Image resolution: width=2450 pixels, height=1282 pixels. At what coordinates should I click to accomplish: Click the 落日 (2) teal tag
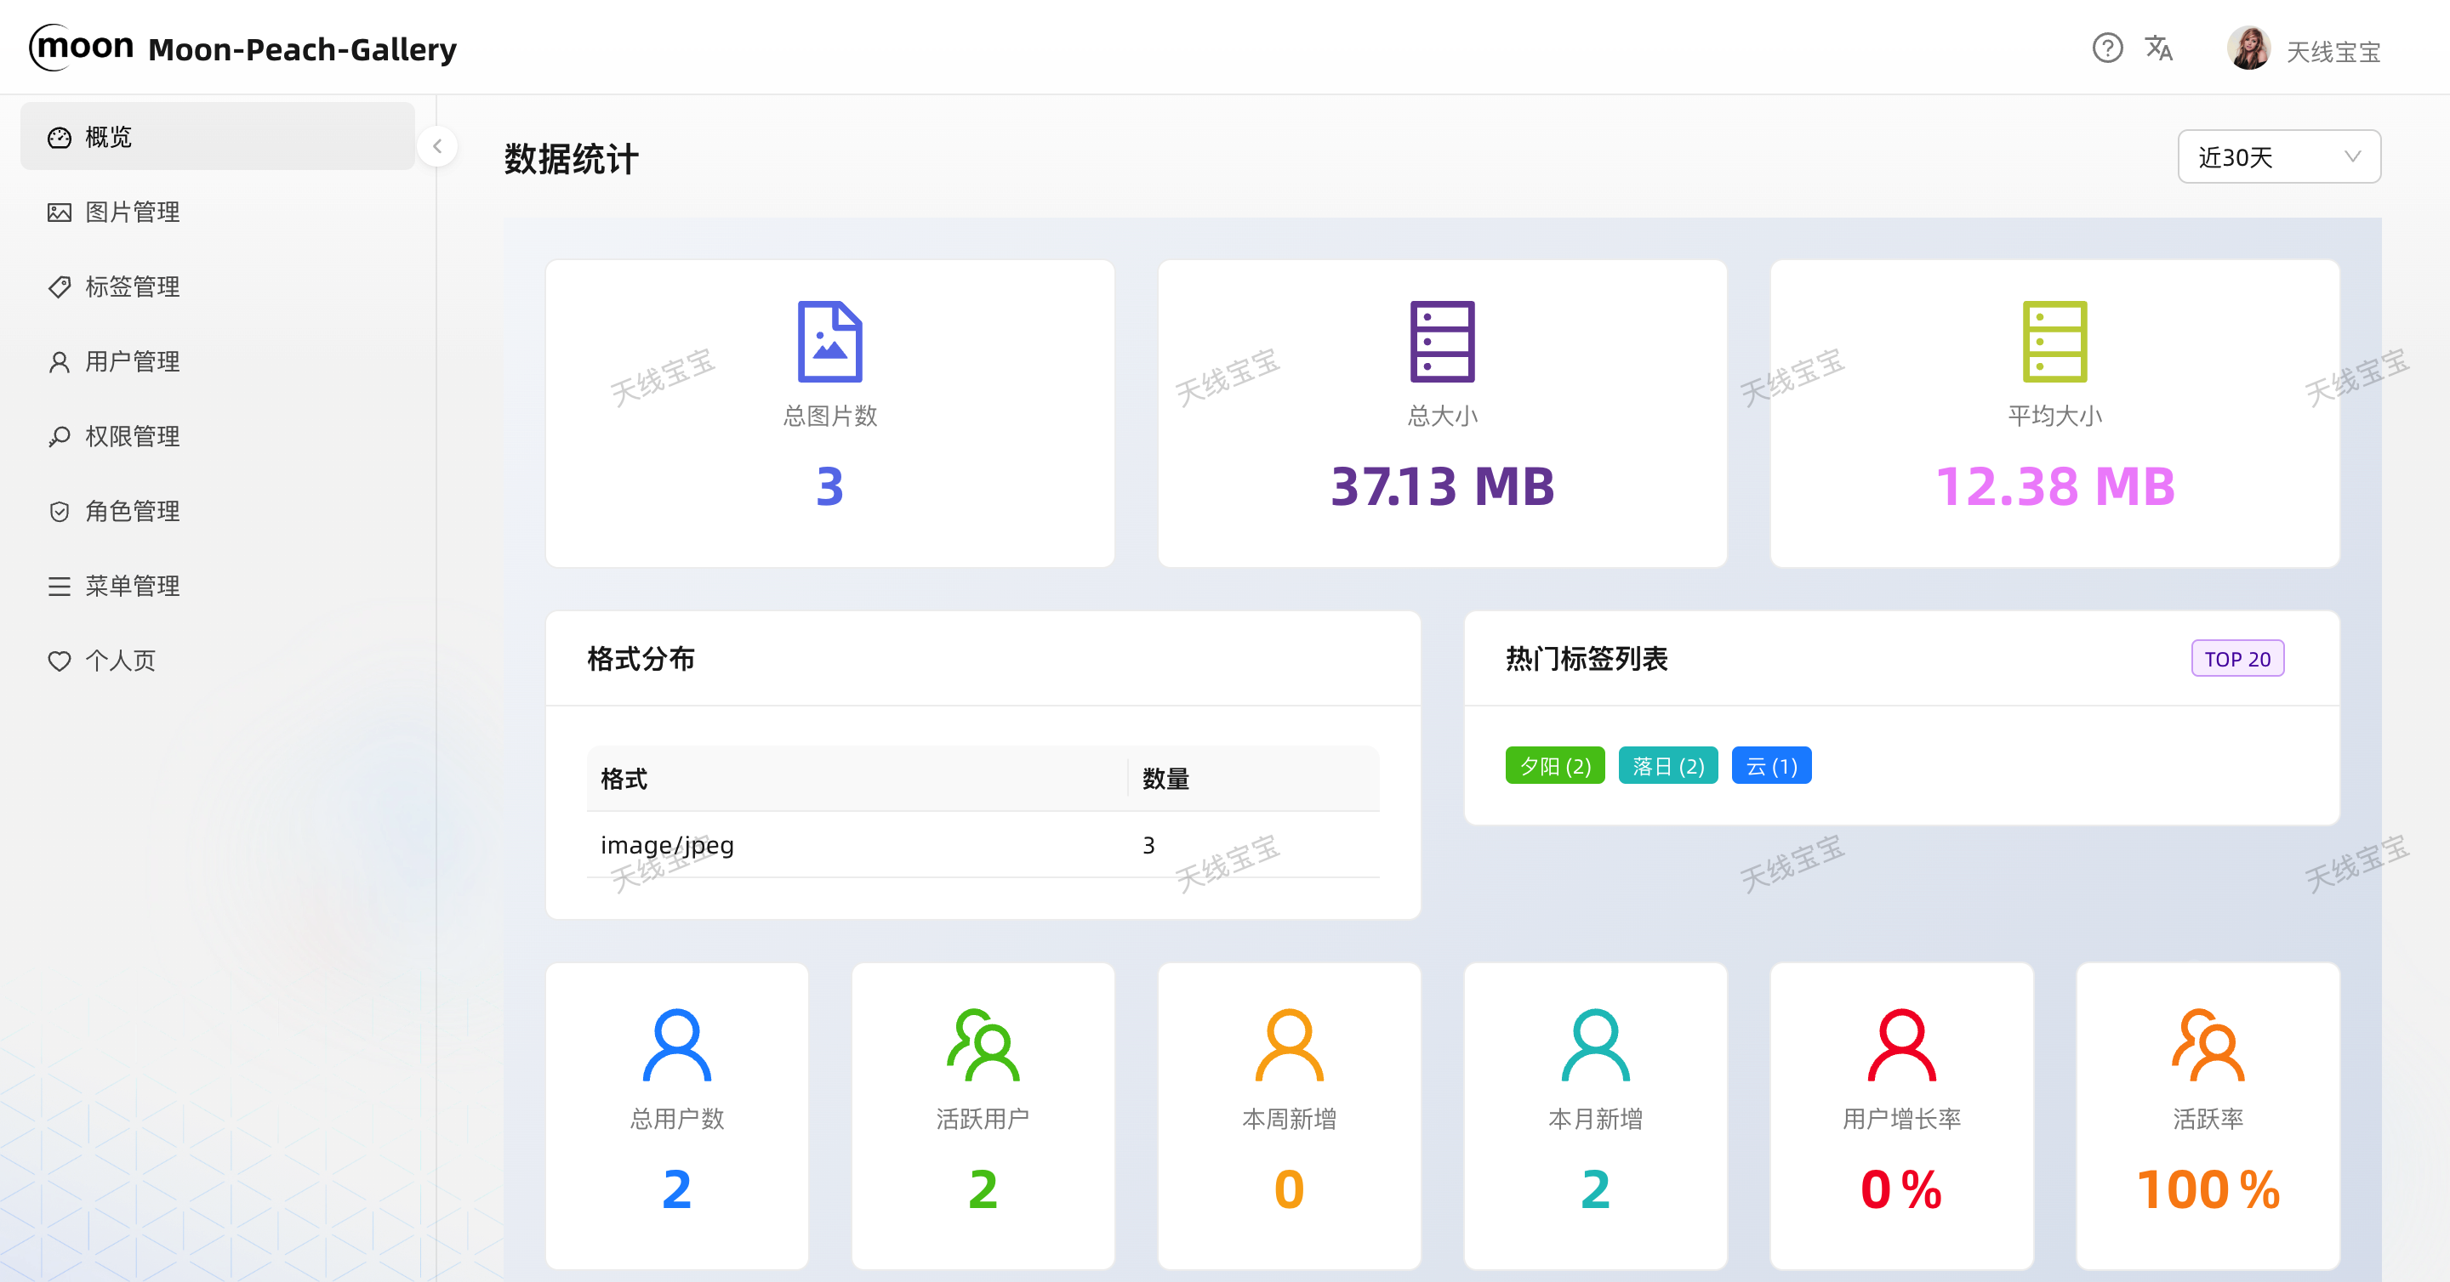[x=1667, y=766]
